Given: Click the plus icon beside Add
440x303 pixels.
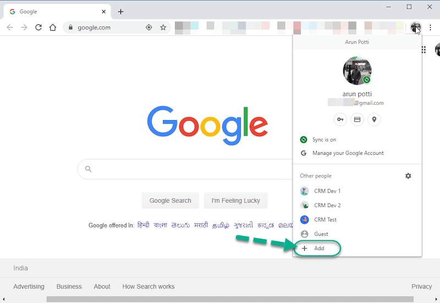Looking at the screenshot, I should tap(305, 248).
